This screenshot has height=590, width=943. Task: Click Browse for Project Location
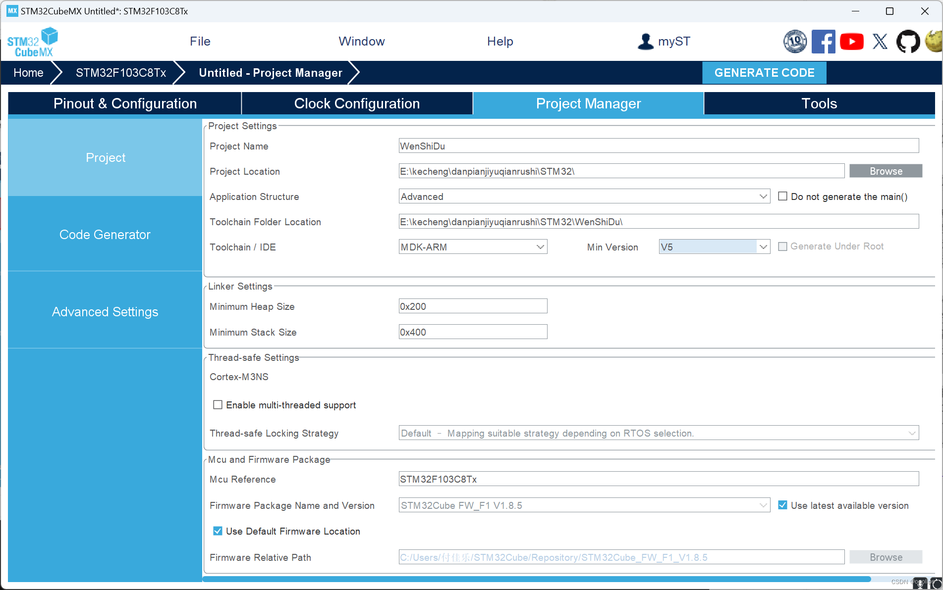click(x=886, y=171)
